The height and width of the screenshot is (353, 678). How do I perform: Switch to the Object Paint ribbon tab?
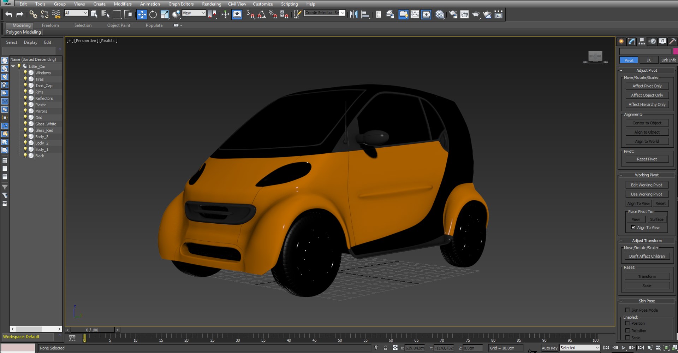tap(119, 25)
